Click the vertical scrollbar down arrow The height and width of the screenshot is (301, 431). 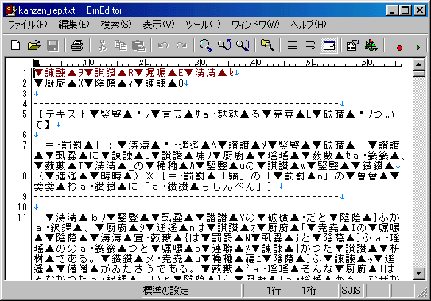click(x=418, y=272)
